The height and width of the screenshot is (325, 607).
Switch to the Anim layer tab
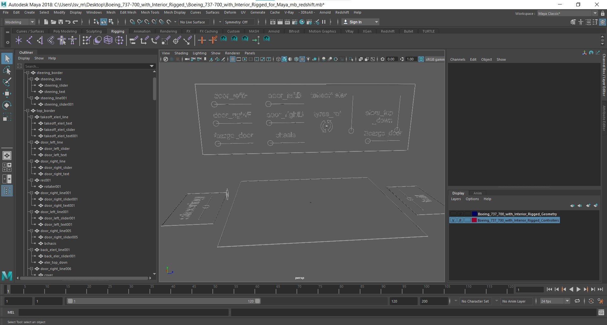(x=477, y=193)
